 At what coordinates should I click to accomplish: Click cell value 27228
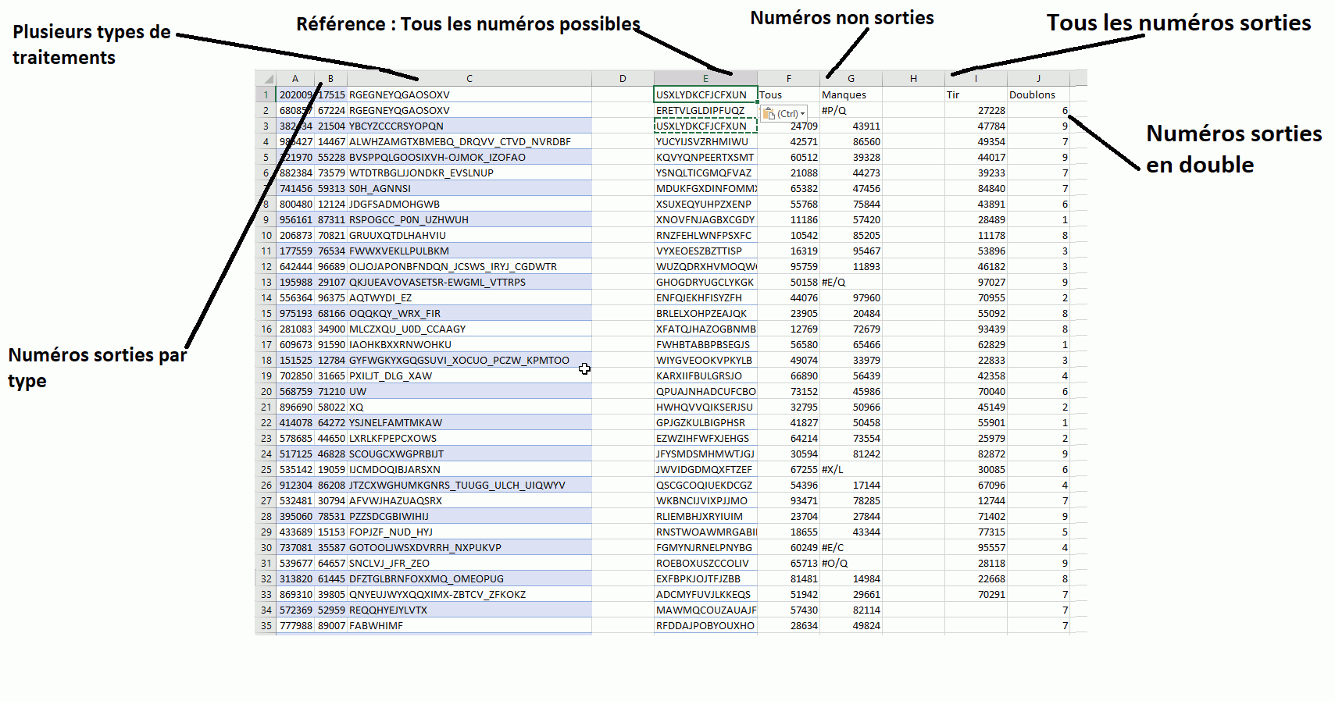976,110
